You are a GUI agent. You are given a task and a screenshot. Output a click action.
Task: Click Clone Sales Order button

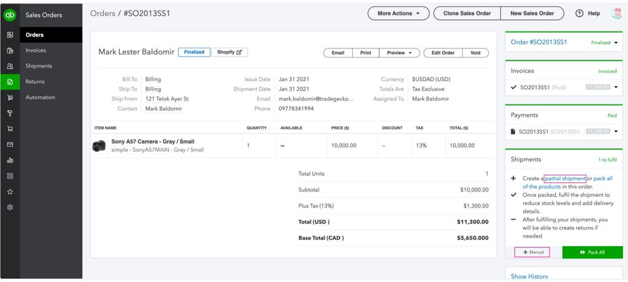(467, 13)
